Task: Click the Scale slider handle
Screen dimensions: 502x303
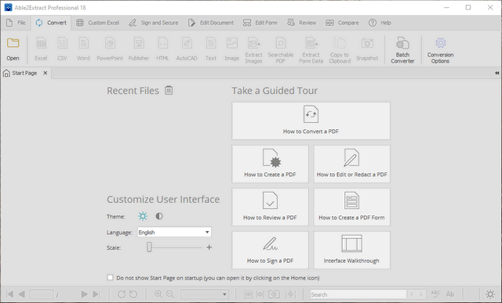Action: point(149,247)
